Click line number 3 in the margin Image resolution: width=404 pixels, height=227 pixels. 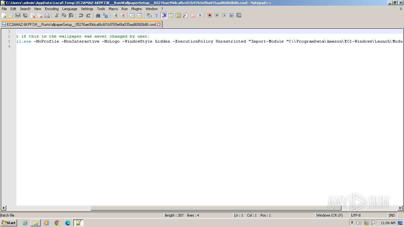click(x=9, y=41)
